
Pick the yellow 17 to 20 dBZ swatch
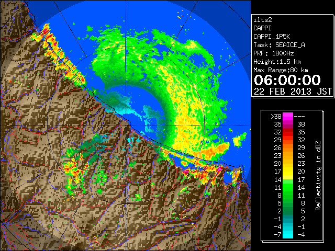pos(288,172)
